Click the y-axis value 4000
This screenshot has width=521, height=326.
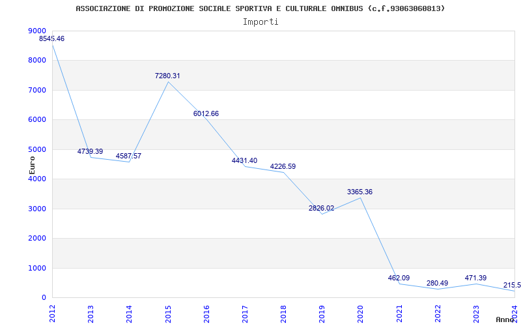pyautogui.click(x=37, y=179)
